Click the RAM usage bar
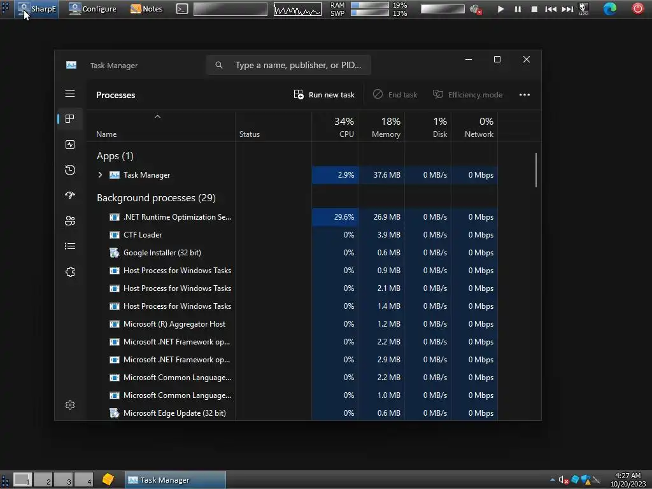652x489 pixels. pos(370,5)
